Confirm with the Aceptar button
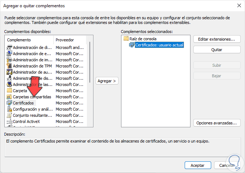Image resolution: width=245 pixels, height=173 pixels. click(197, 165)
